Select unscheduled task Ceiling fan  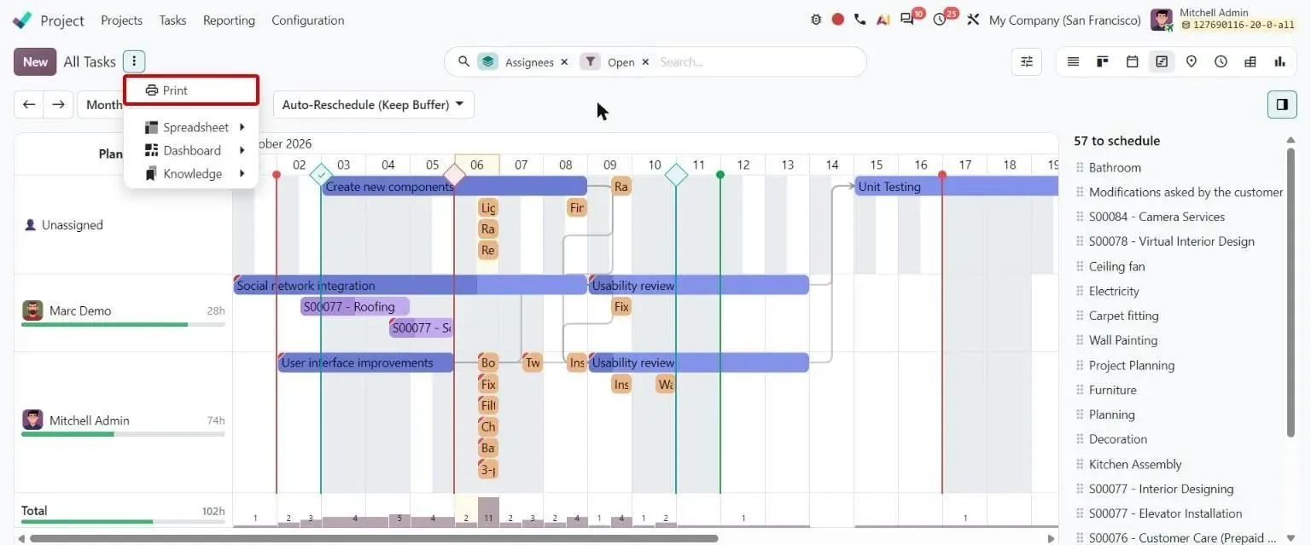pos(1116,266)
